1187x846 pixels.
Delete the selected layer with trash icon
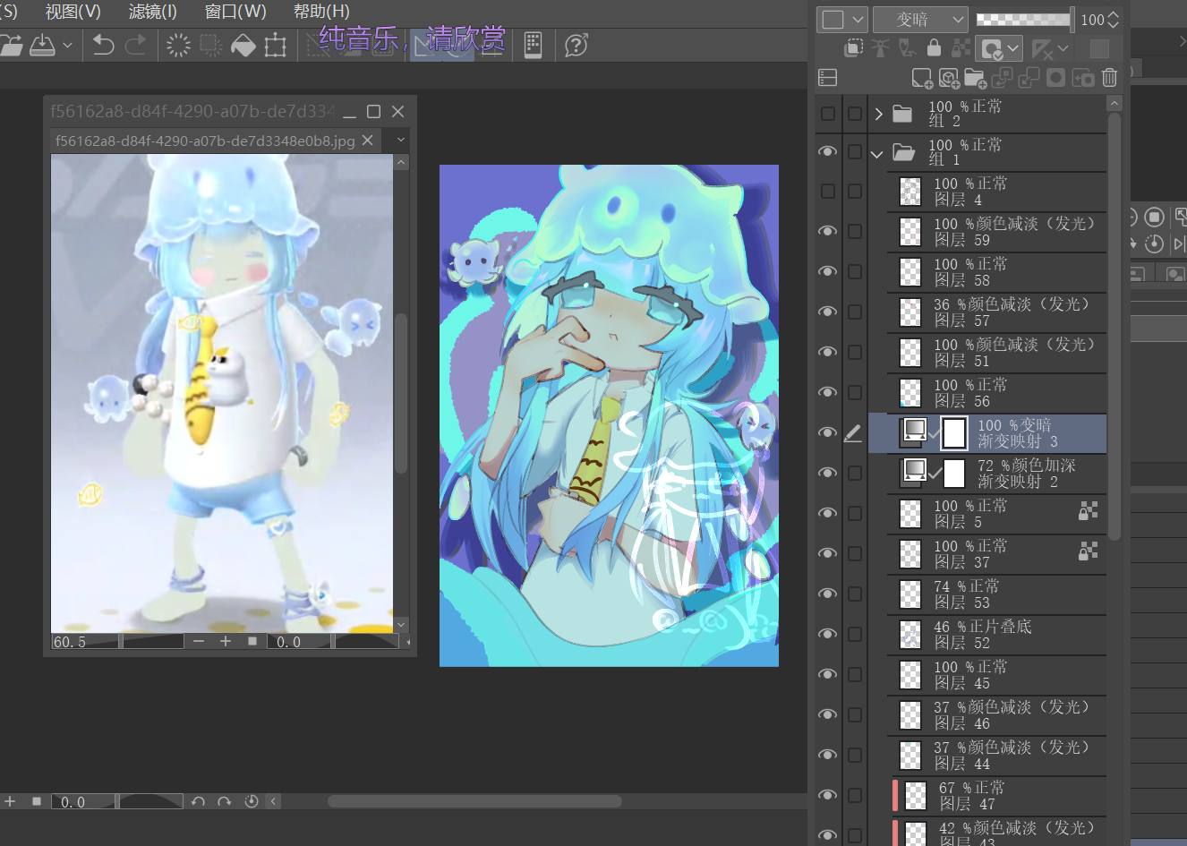[x=1110, y=78]
